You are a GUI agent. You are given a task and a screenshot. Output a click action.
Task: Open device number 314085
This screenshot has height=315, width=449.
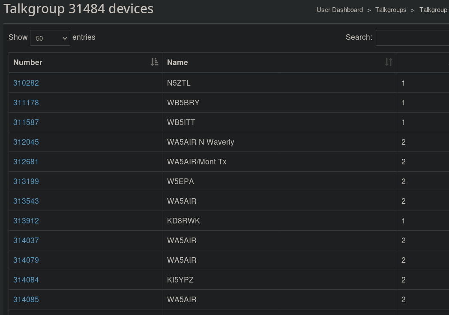(26, 300)
